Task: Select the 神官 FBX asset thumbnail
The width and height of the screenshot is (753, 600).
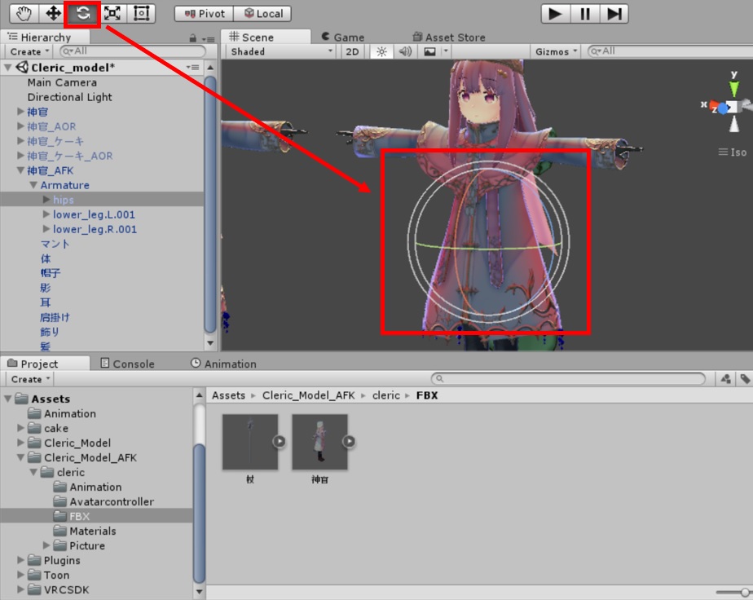Action: 319,442
